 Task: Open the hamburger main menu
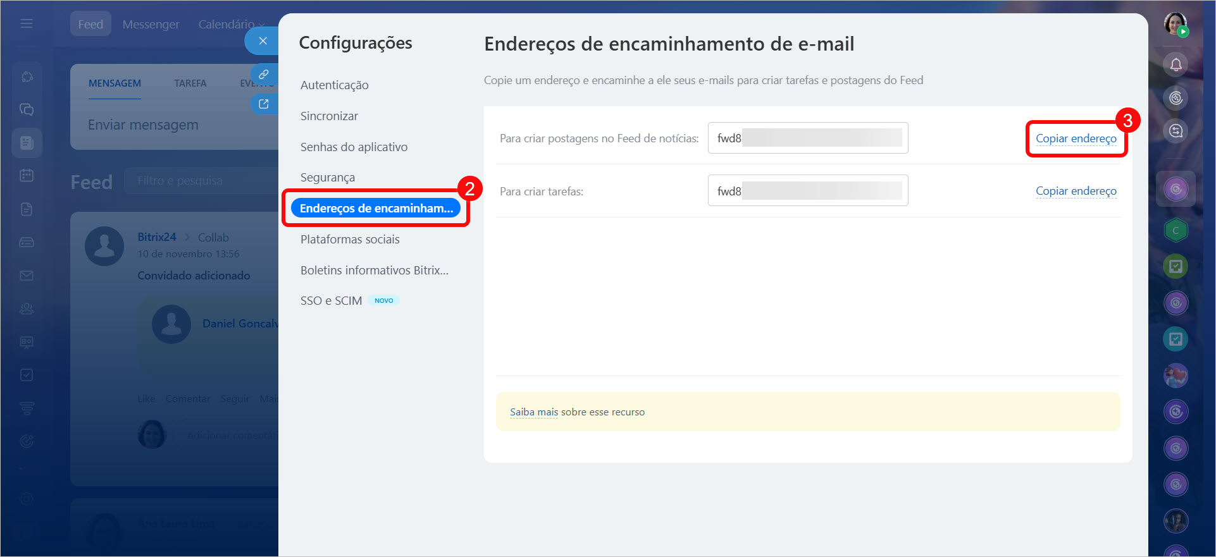27,23
